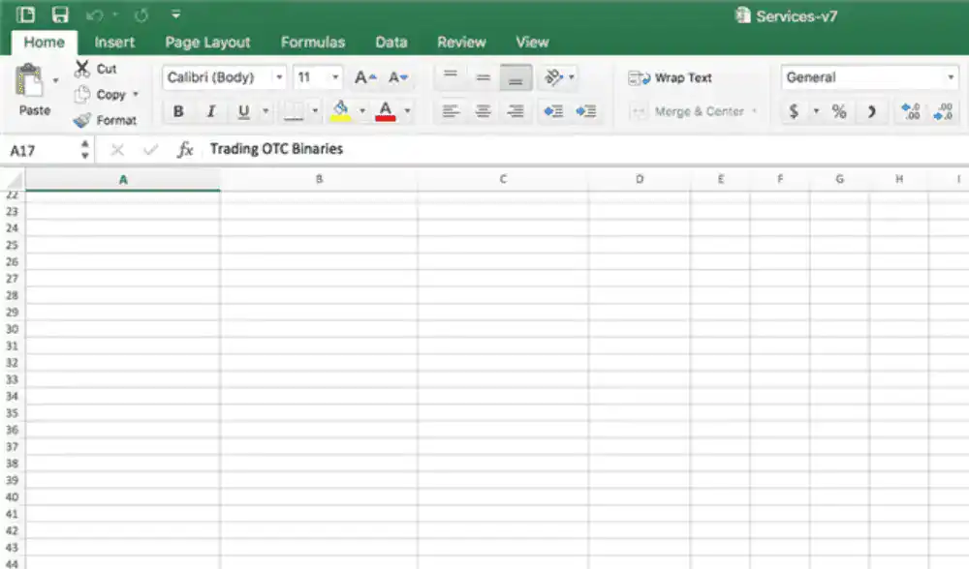Click the Format painter brush icon

[81, 120]
